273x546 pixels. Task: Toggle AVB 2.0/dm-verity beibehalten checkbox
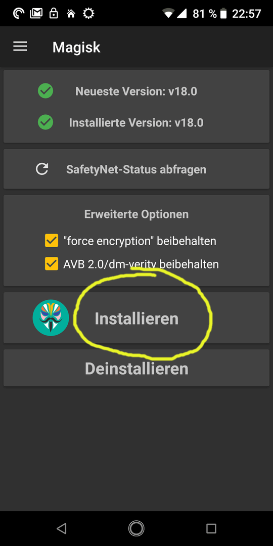tap(52, 263)
